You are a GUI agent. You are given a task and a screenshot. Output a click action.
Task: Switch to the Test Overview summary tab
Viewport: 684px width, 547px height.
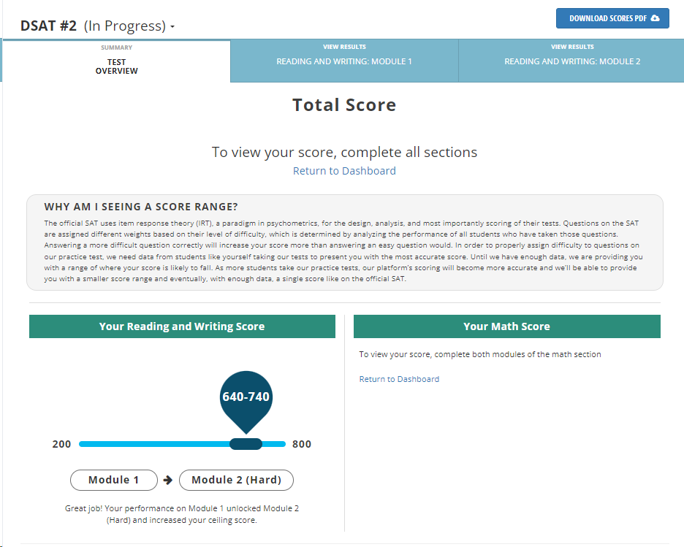tap(116, 61)
